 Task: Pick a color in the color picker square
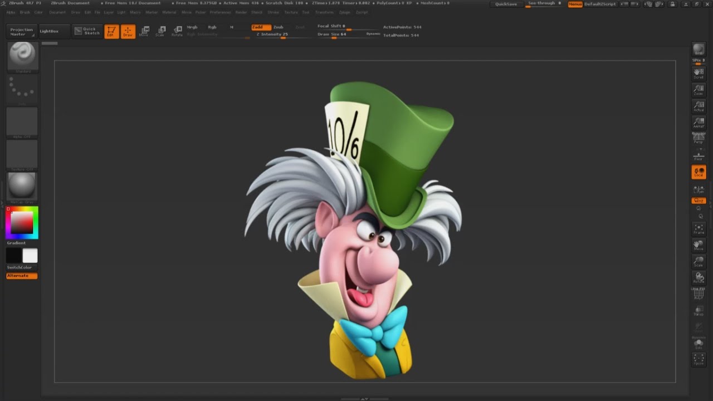(22, 223)
